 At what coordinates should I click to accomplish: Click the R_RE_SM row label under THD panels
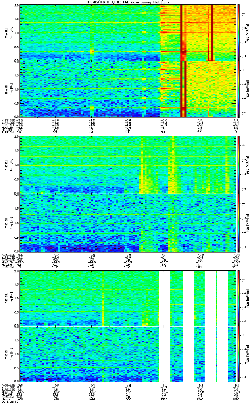7,267
